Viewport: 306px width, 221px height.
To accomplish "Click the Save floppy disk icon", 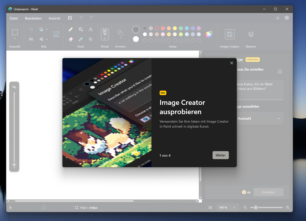I will click(70, 18).
